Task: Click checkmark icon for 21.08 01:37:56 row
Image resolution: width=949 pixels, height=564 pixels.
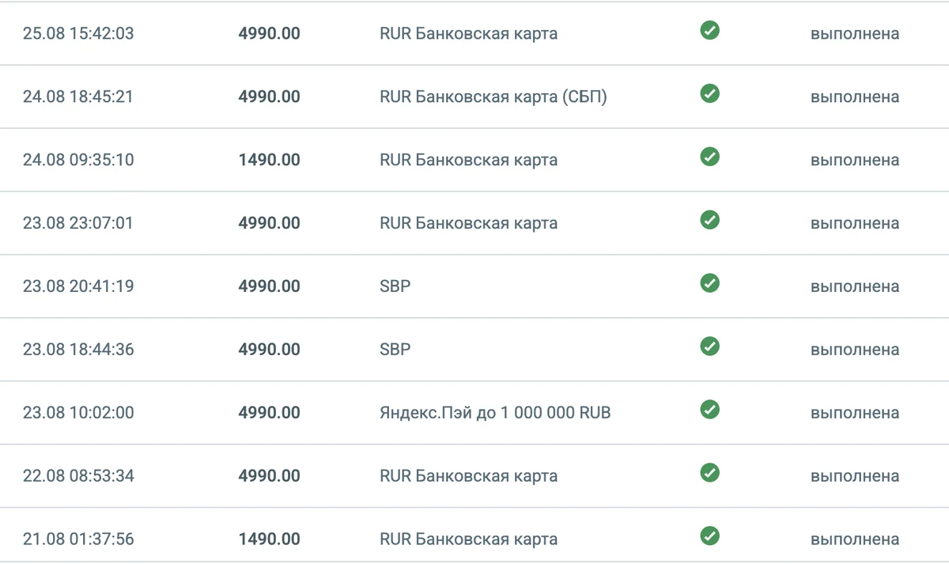Action: click(710, 536)
